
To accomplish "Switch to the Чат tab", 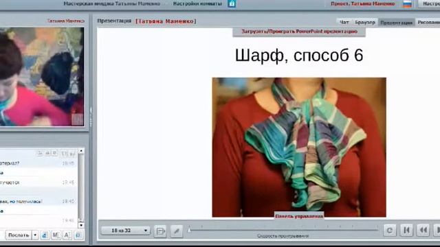I will pos(344,22).
